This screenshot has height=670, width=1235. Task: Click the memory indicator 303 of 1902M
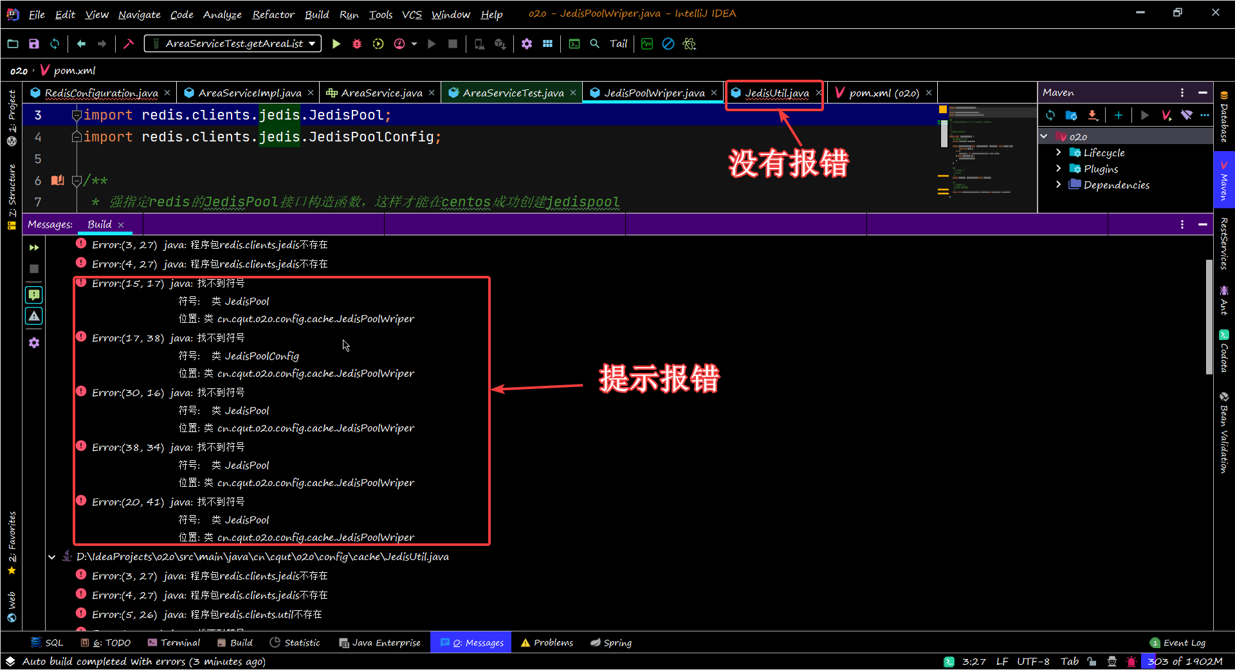(x=1185, y=661)
